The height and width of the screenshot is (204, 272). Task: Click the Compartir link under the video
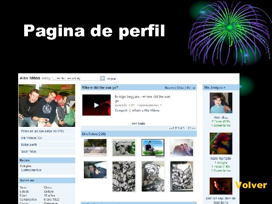(121, 110)
